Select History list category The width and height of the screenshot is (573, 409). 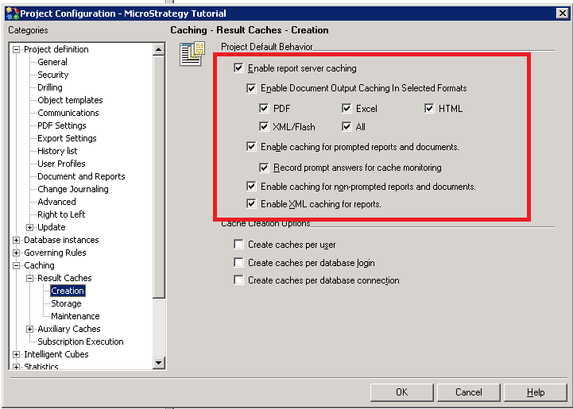(x=57, y=151)
